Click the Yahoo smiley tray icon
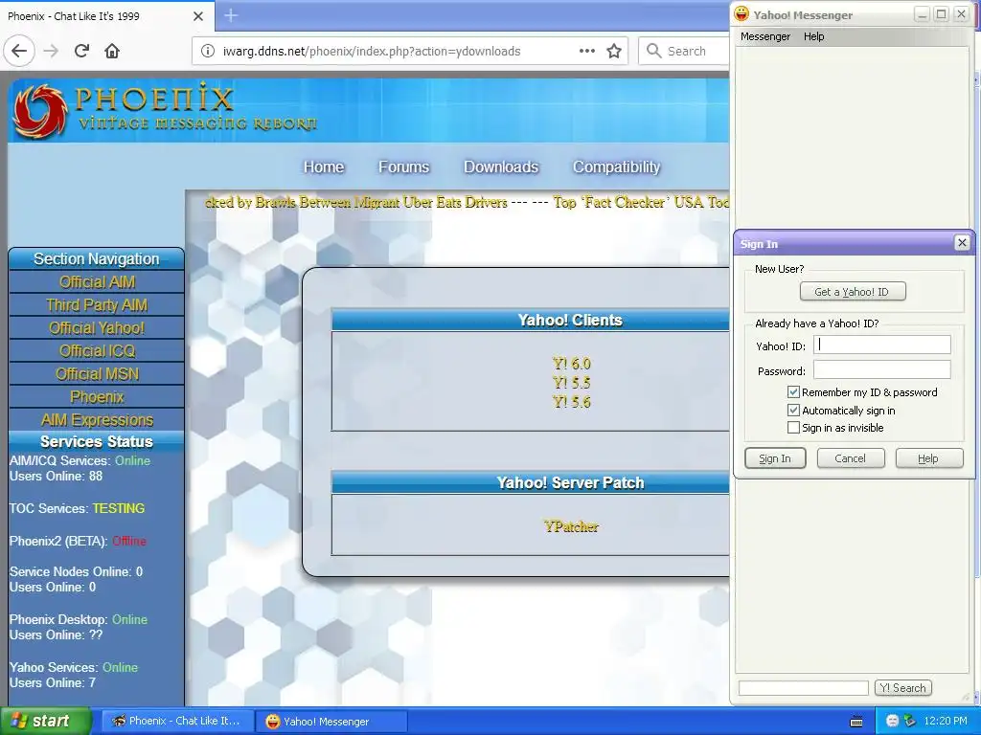The width and height of the screenshot is (981, 735). tap(892, 721)
